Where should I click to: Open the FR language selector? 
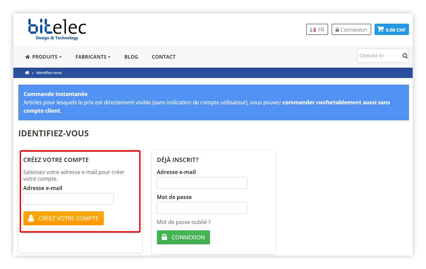pyautogui.click(x=317, y=30)
